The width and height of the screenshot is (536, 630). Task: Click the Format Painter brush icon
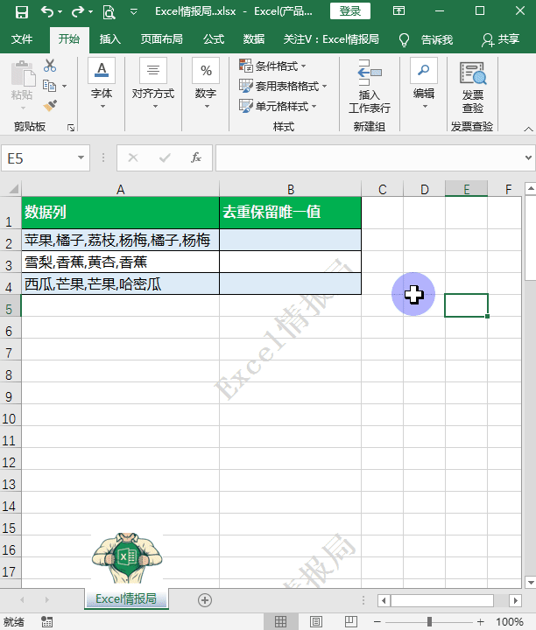tap(50, 105)
